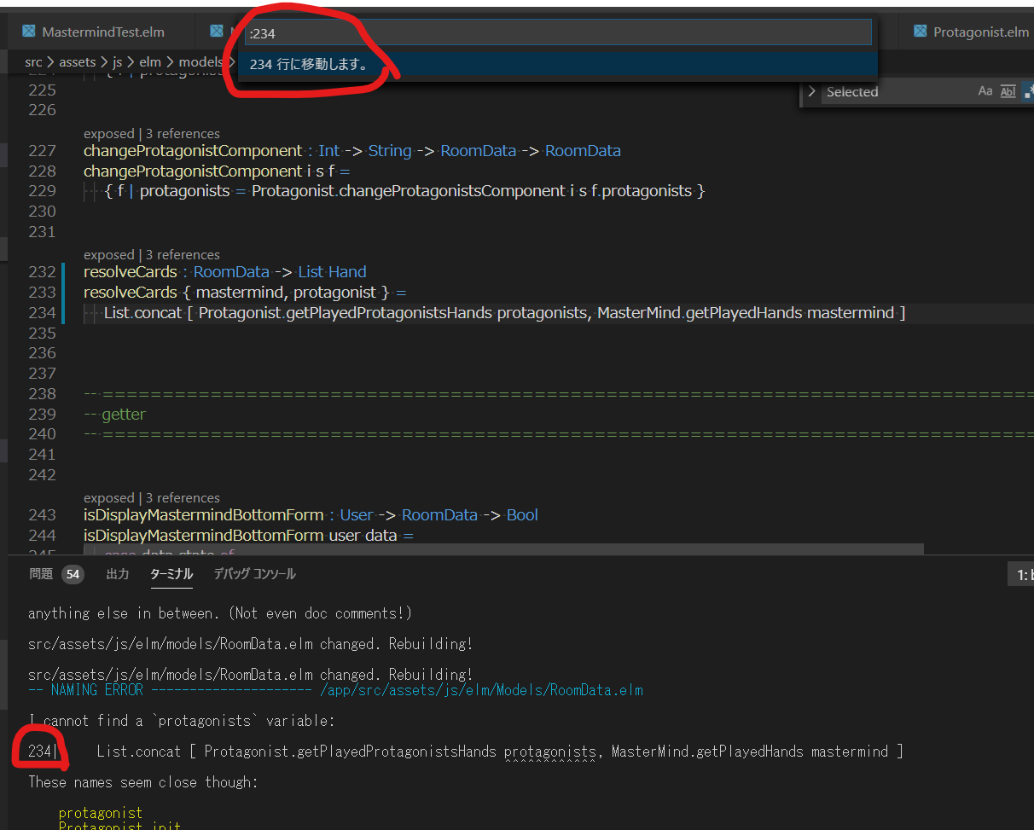Click 'exposed' code lens above resolveCards

[108, 255]
